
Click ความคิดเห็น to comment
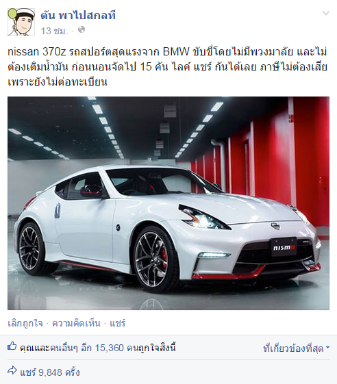(76, 323)
